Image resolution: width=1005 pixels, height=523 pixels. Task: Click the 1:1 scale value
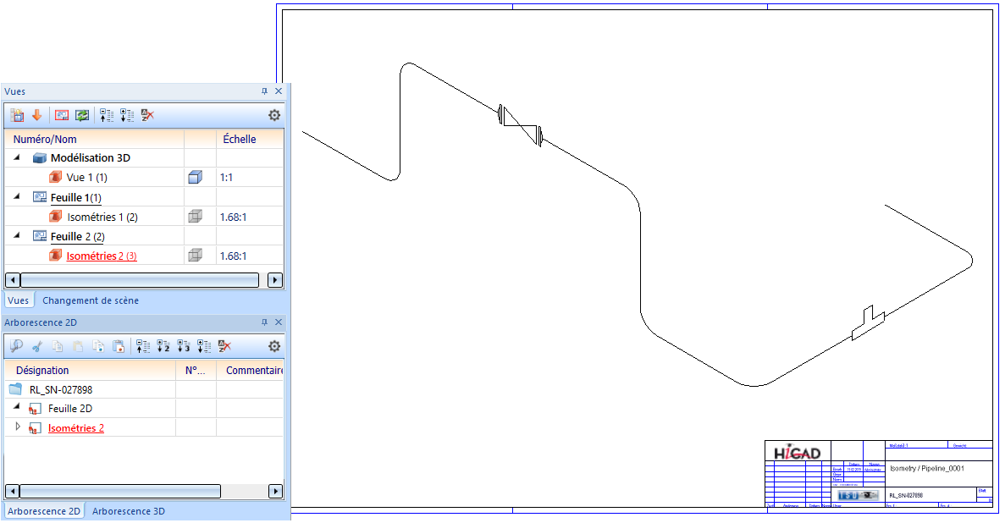pos(226,178)
